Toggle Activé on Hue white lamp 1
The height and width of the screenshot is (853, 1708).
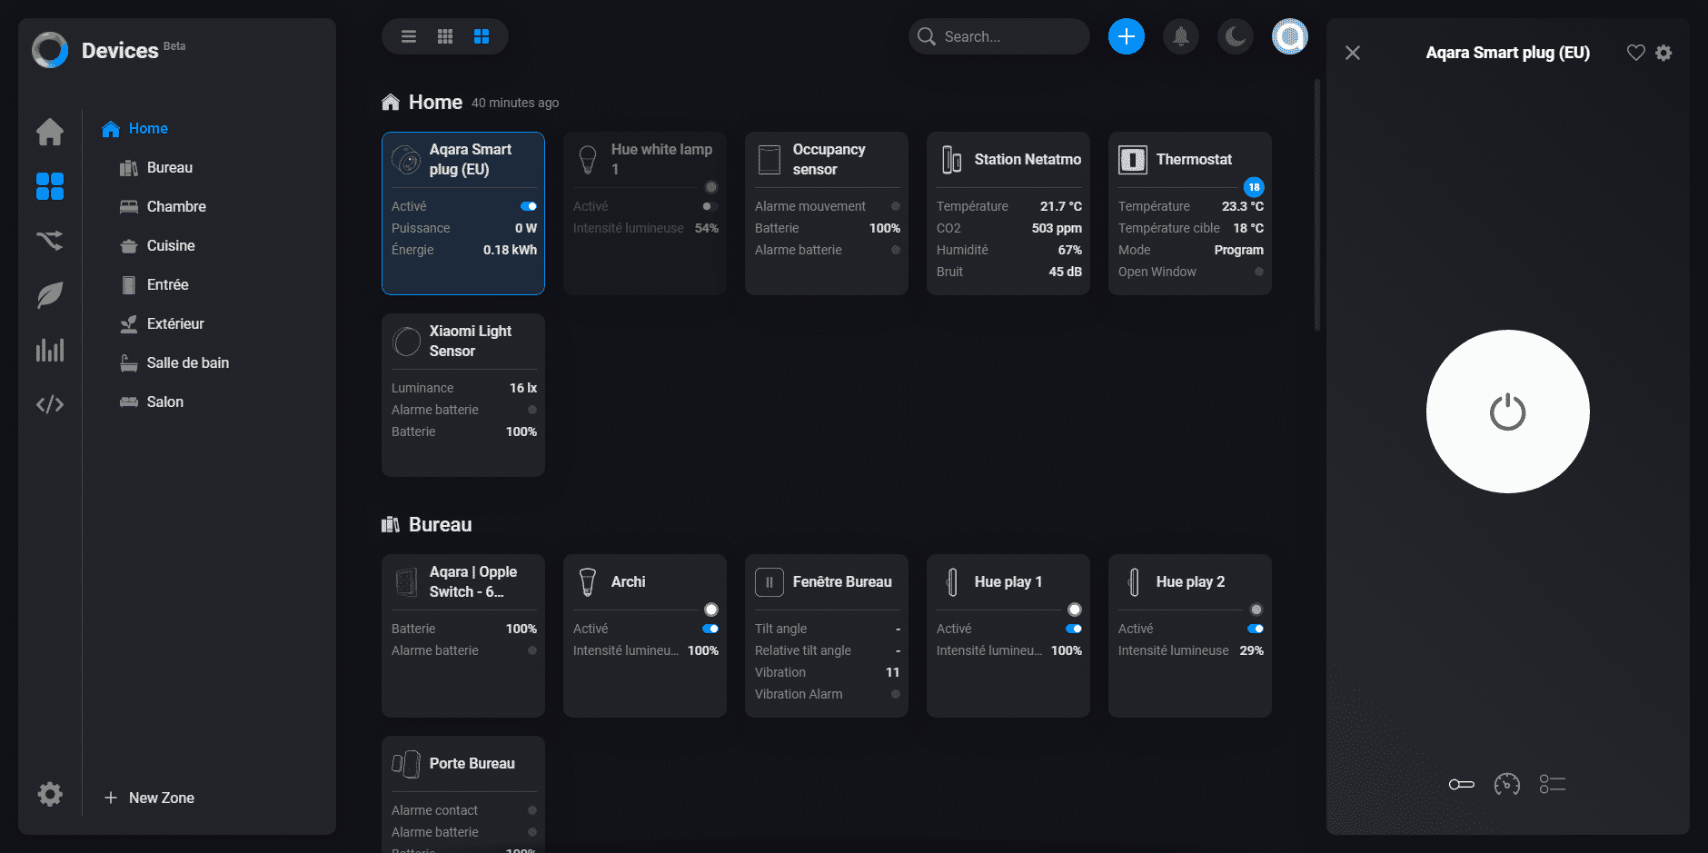point(710,206)
